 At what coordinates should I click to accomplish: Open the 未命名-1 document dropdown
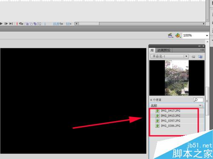[170, 56]
